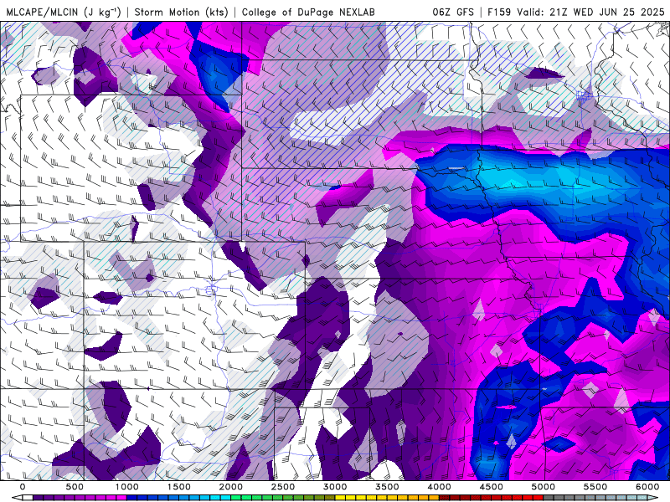Click the 6000 label on the color scale
Screen dimensions: 670x502
647,487
